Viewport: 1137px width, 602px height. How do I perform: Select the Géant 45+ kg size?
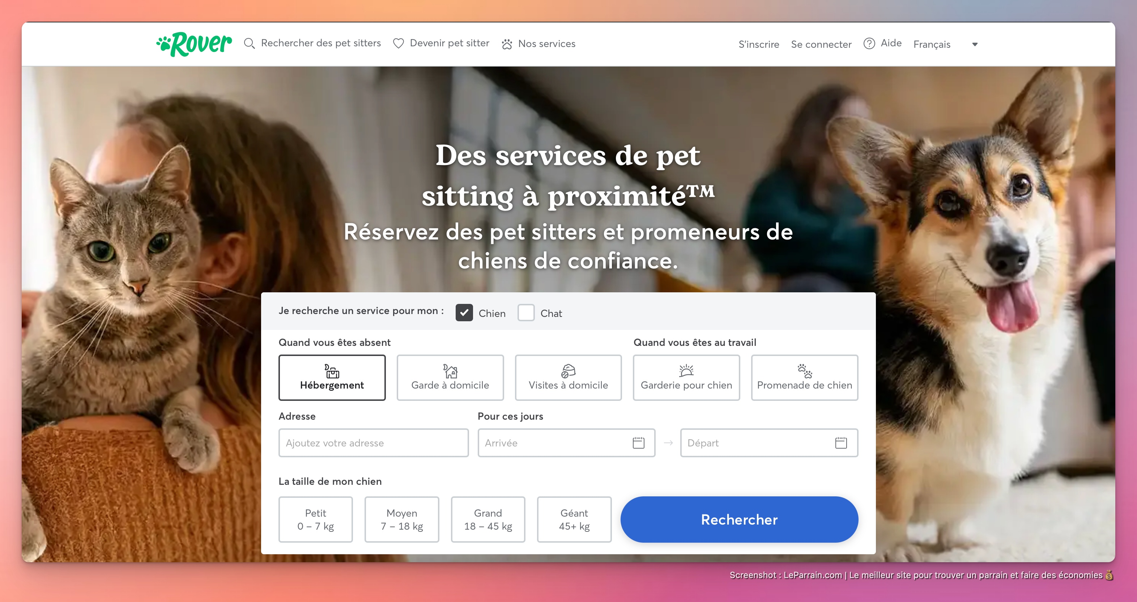click(x=574, y=520)
